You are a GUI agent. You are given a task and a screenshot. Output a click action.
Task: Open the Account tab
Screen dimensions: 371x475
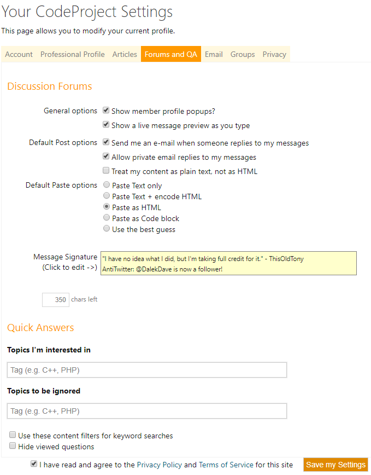pyautogui.click(x=19, y=54)
